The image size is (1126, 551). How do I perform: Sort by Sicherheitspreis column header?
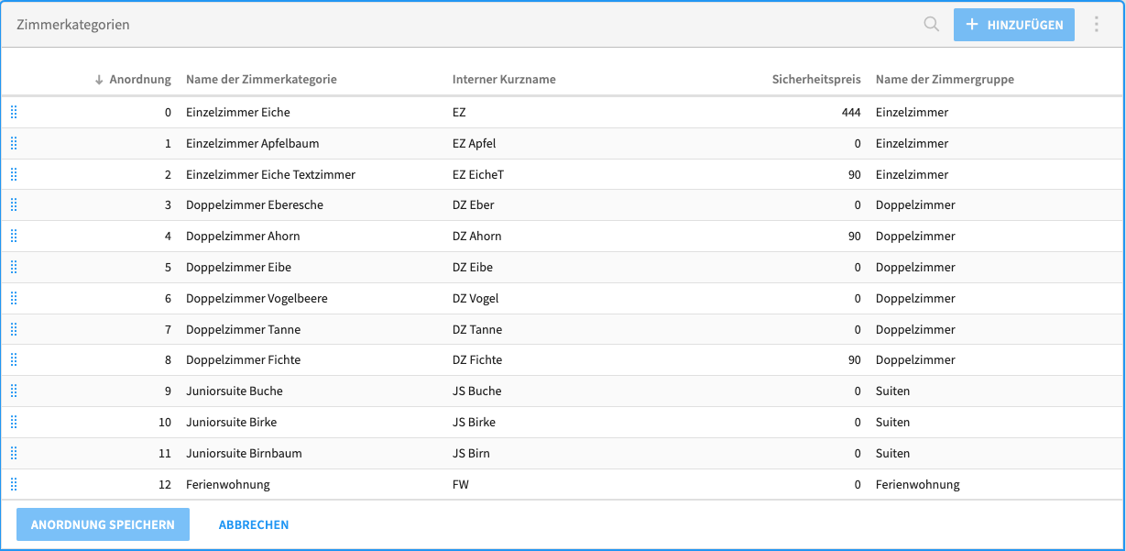pos(816,79)
